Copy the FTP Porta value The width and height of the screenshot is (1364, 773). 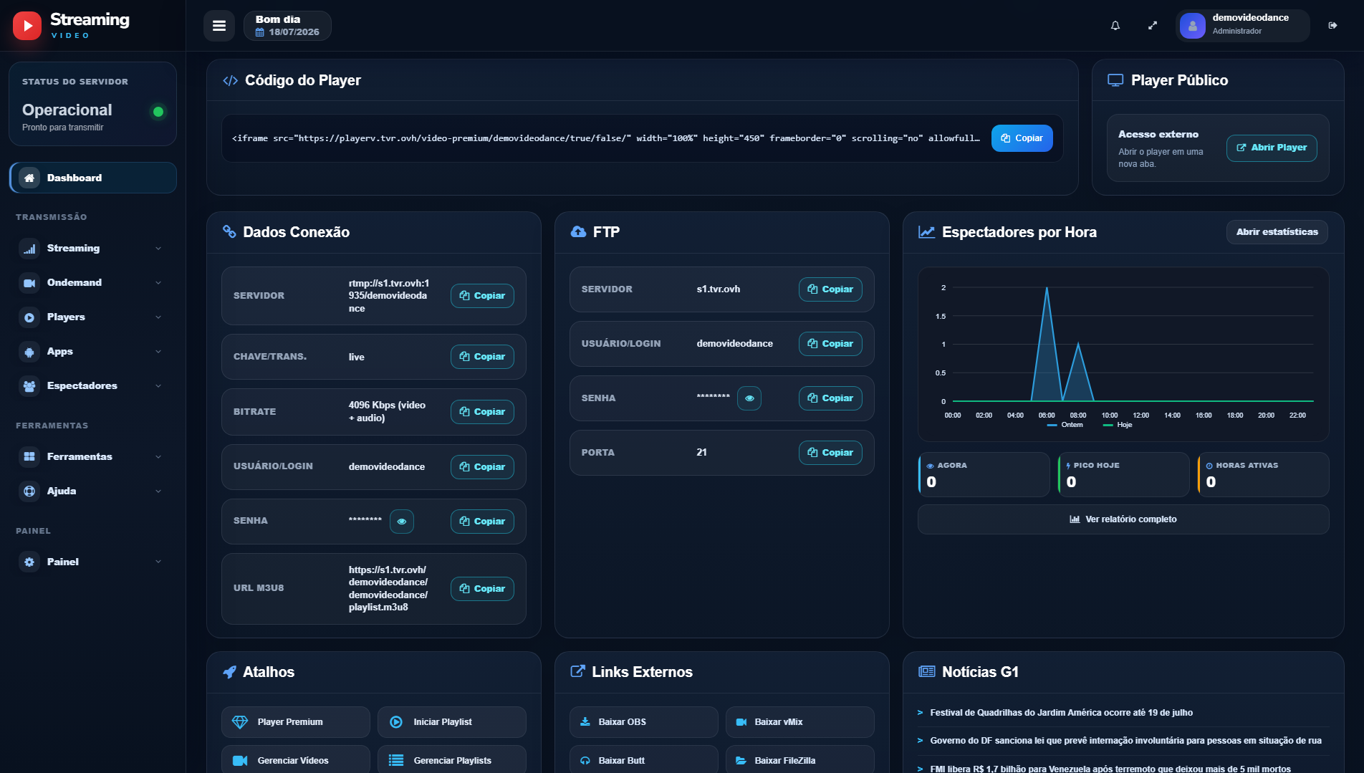point(830,453)
